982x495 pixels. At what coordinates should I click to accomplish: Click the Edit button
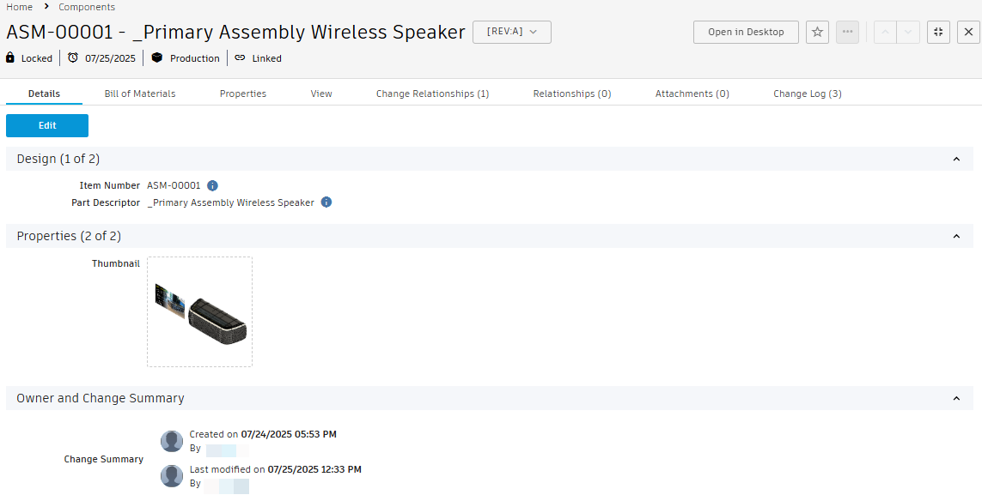coord(47,125)
